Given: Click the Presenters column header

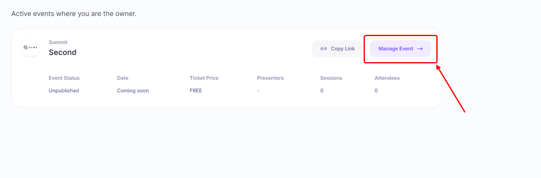Looking at the screenshot, I should click(270, 78).
